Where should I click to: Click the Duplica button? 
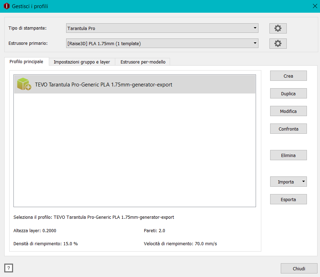[288, 94]
